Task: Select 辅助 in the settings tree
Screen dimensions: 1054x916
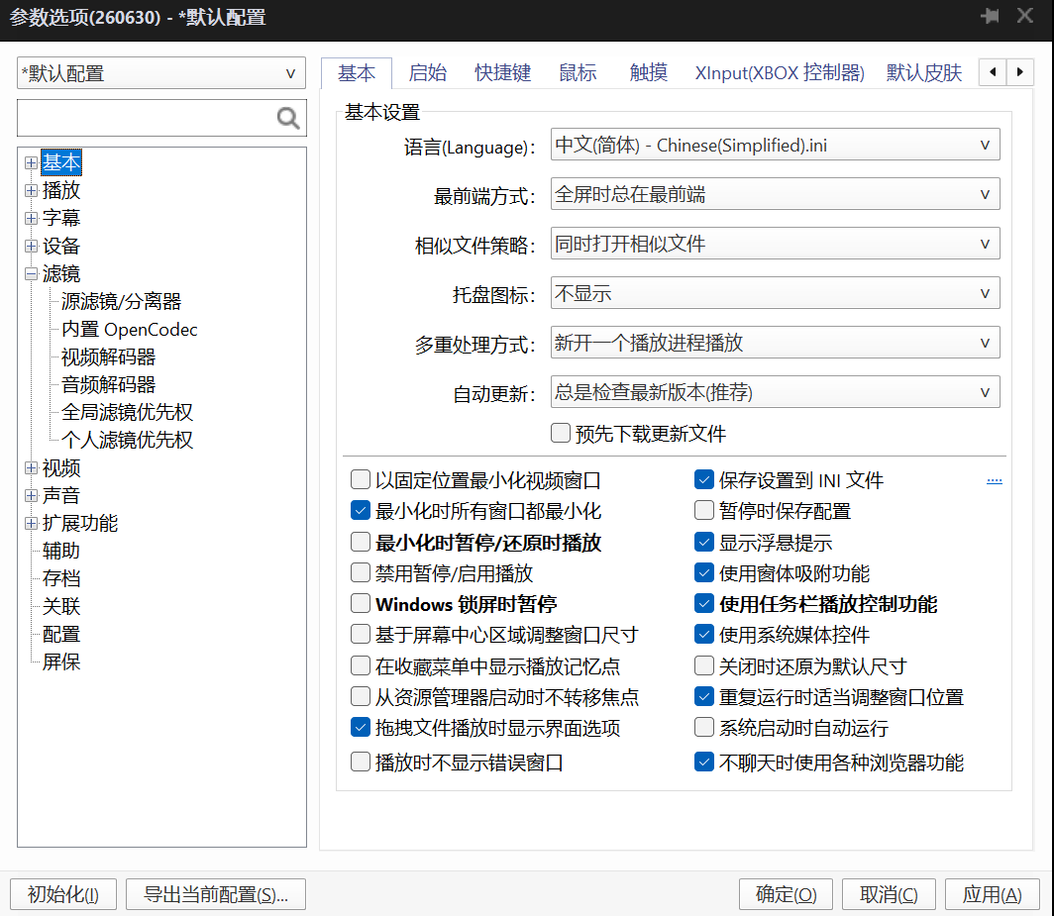Action: coord(61,551)
